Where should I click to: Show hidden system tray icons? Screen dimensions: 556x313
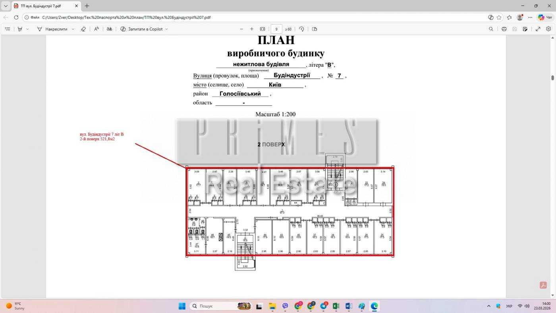point(488,306)
